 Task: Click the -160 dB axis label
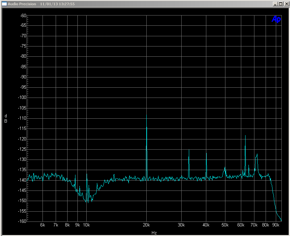pyautogui.click(x=22, y=221)
